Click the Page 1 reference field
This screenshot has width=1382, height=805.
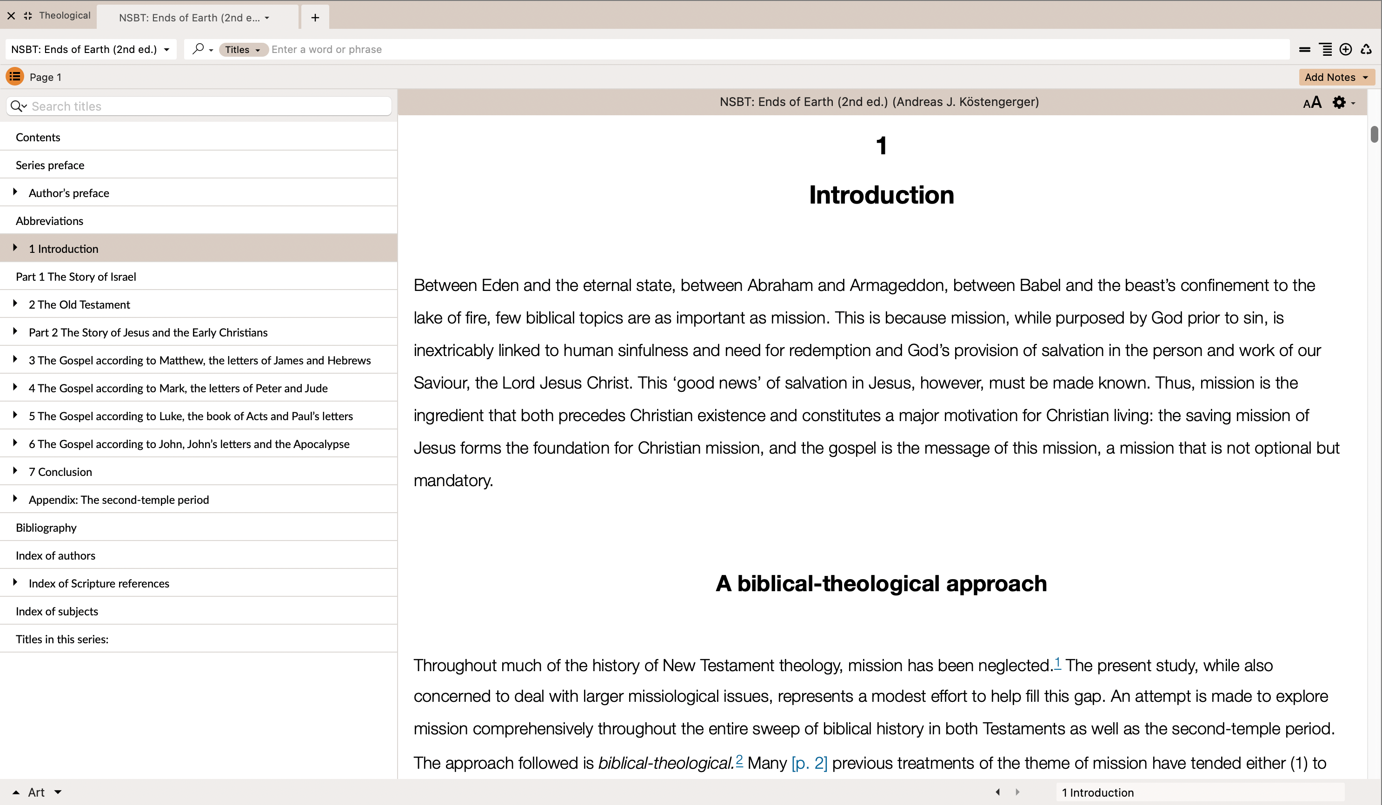[x=46, y=77]
